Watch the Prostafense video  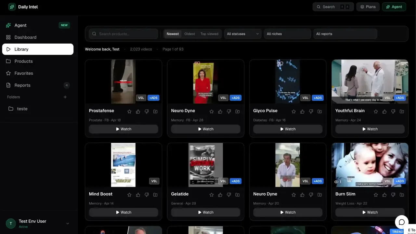tap(123, 129)
